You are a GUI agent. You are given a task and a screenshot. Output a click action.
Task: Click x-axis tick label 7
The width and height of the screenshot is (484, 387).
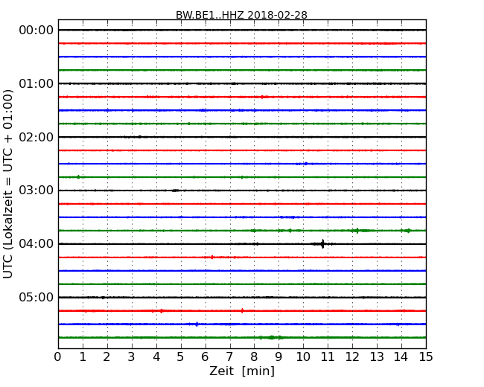[x=229, y=357]
